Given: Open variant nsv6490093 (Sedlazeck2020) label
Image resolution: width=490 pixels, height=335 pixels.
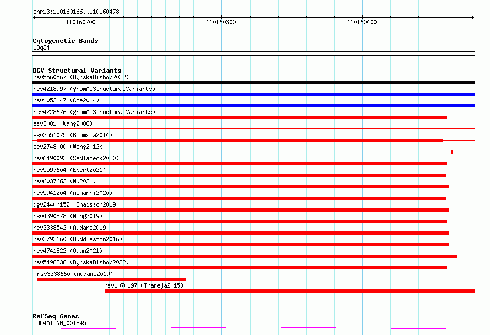Looking at the screenshot, I should click(76, 158).
